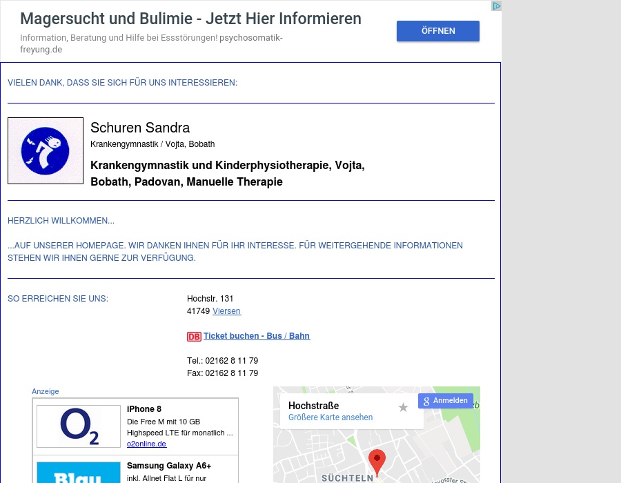
Task: Click the red map pin near Süchteln
Action: point(377,461)
